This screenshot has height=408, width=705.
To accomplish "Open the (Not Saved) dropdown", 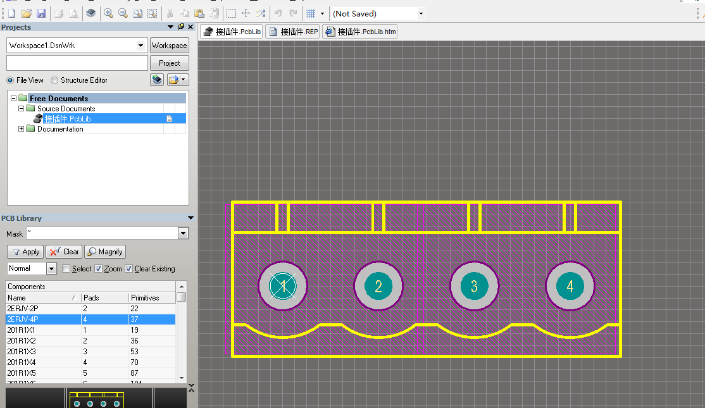I will click(421, 13).
